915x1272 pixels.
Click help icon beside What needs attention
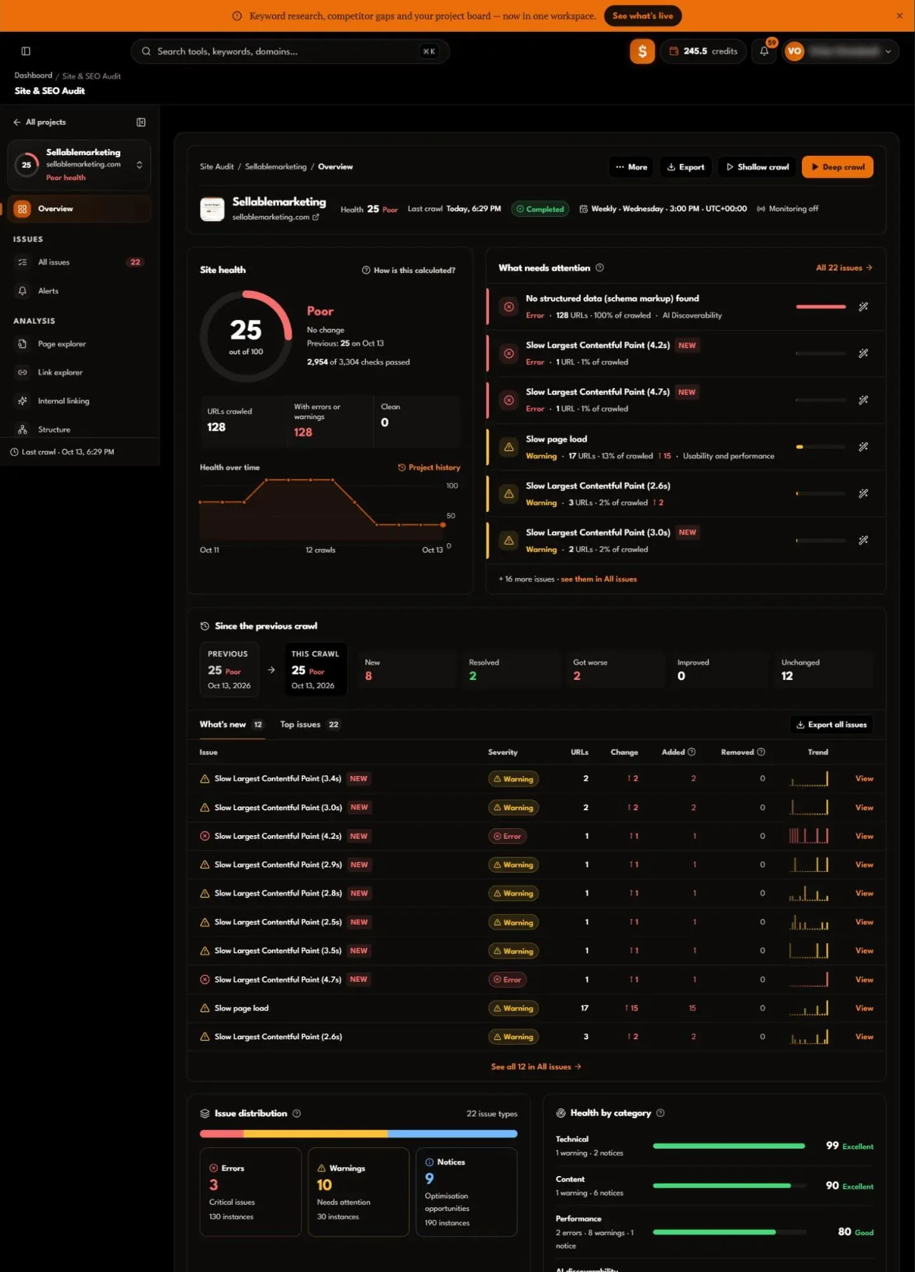[x=599, y=268]
